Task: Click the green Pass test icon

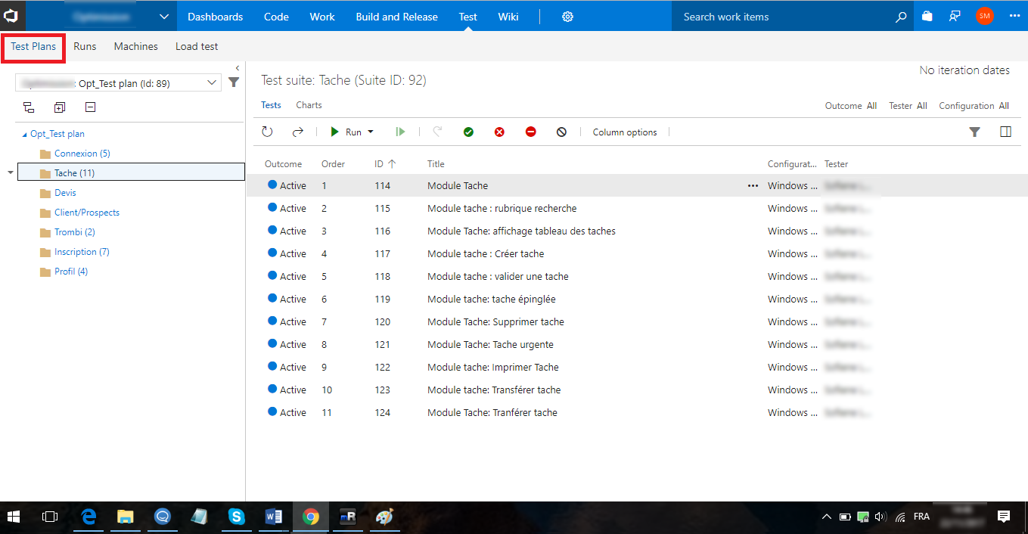Action: (x=468, y=132)
